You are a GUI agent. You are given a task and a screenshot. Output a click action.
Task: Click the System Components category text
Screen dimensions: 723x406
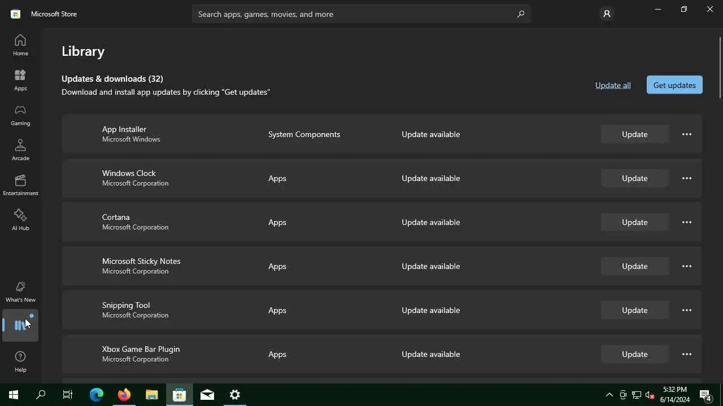(304, 134)
